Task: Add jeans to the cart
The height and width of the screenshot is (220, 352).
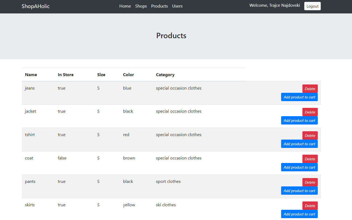Action: pos(299,97)
